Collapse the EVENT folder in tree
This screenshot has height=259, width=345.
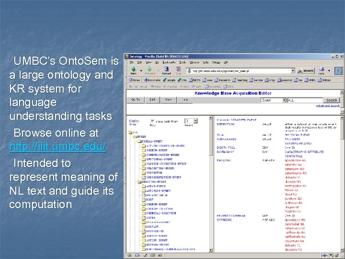135,137
